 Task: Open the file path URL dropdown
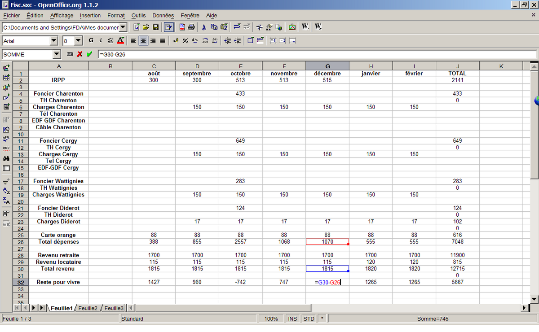pyautogui.click(x=123, y=27)
